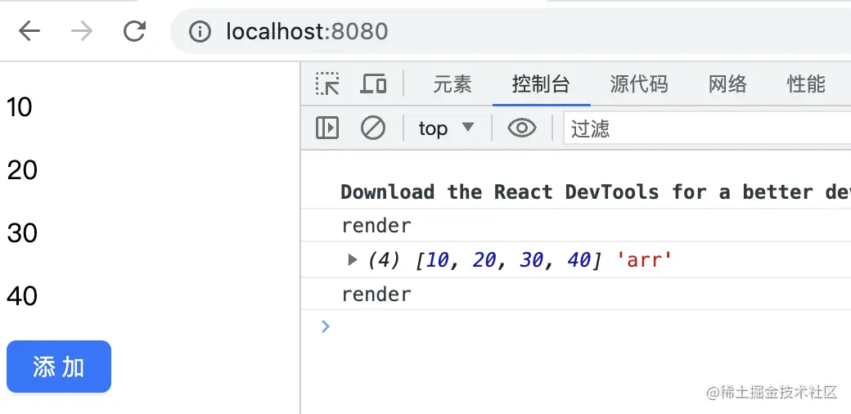Image resolution: width=851 pixels, height=414 pixels.
Task: Click the 'arr' string in console
Action: coord(645,260)
